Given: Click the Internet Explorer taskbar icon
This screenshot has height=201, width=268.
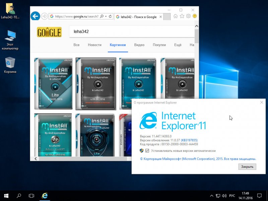Looking at the screenshot, I should (45, 196).
